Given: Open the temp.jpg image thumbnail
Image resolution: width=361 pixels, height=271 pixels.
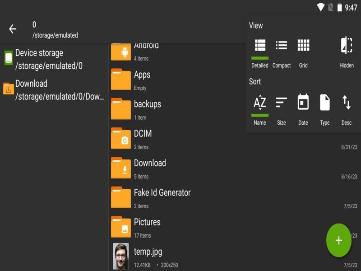Looking at the screenshot, I should tap(120, 257).
